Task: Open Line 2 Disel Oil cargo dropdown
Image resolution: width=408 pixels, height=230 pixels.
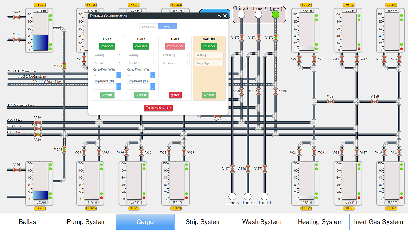Action: 141,63
